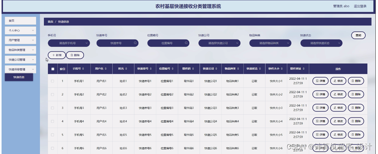Sort table by 快递公司 column arrows
The width and height of the screenshot is (378, 154).
click(216, 69)
